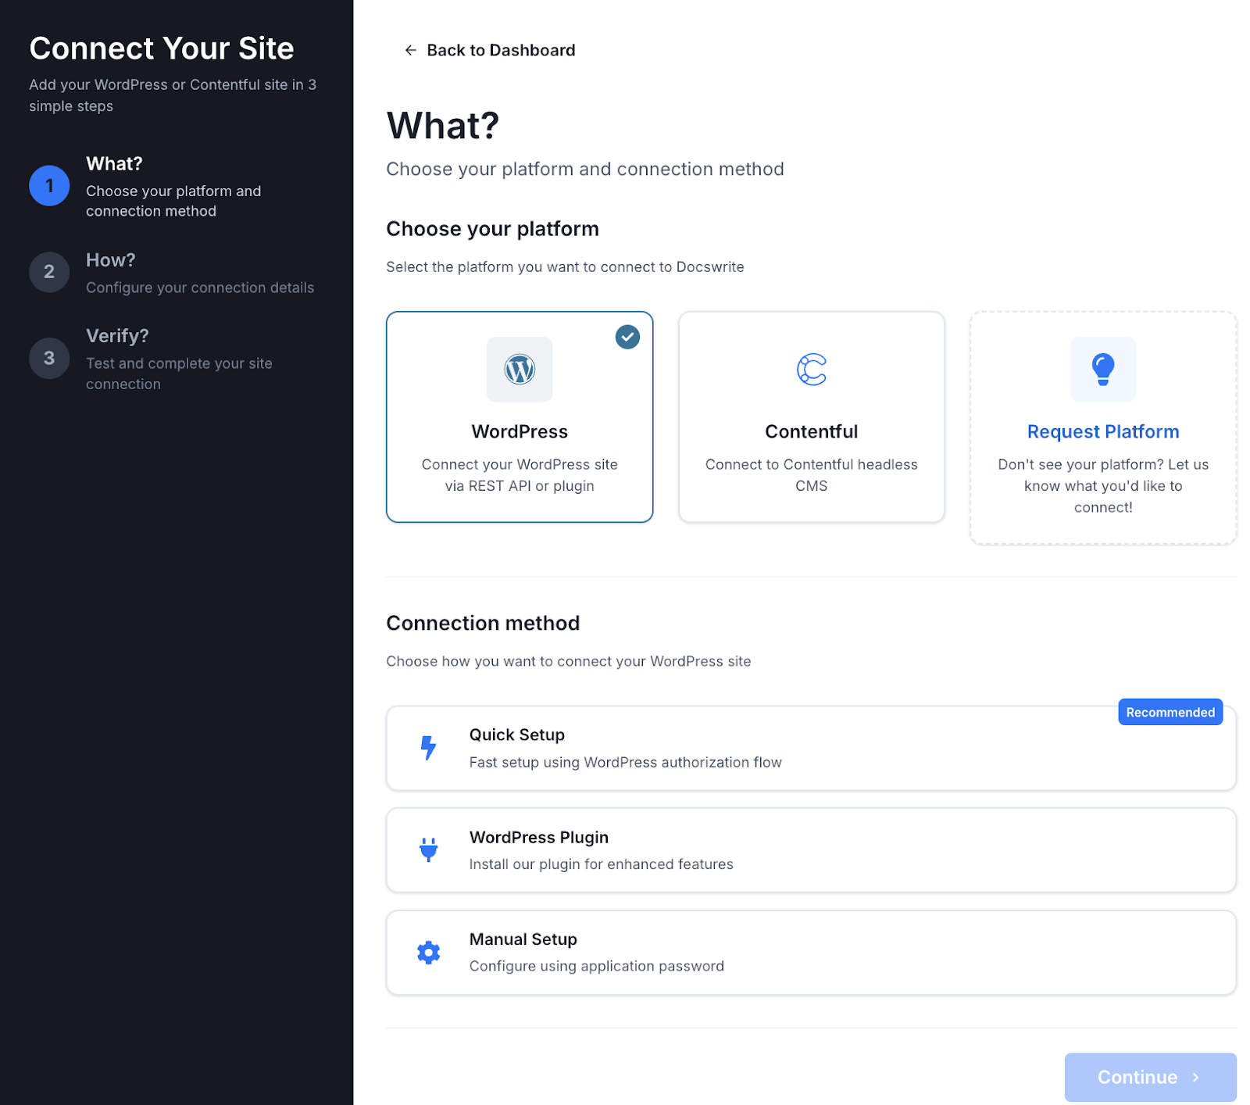Select step 2 circle in sidebar

[x=49, y=272]
